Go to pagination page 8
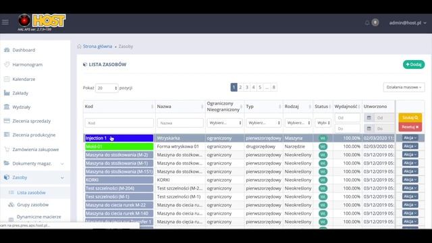Viewport: 432px width, 243px height. click(x=273, y=87)
